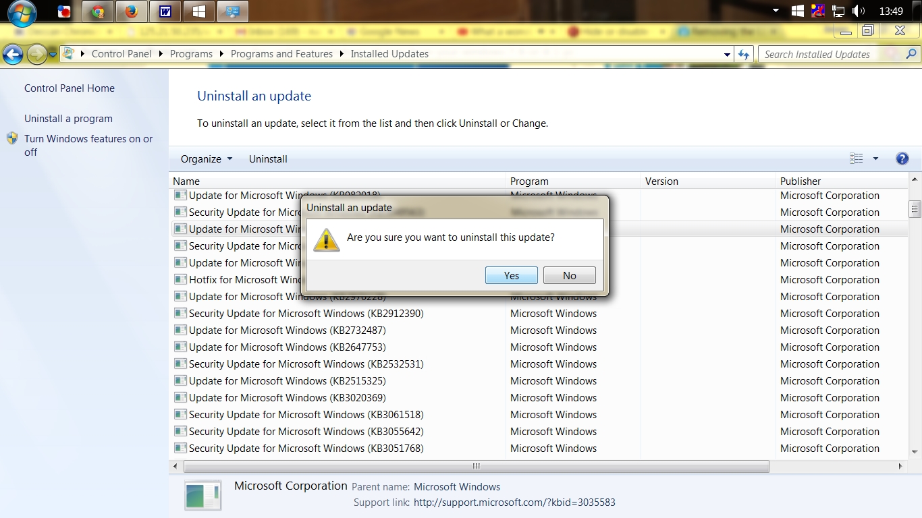Select the KB2912390 security update checkbox icon
Viewport: 922px width, 518px height.
(x=180, y=313)
